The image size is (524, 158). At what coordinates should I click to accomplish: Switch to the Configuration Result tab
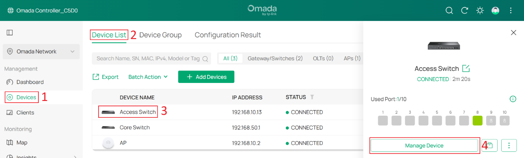pyautogui.click(x=228, y=35)
